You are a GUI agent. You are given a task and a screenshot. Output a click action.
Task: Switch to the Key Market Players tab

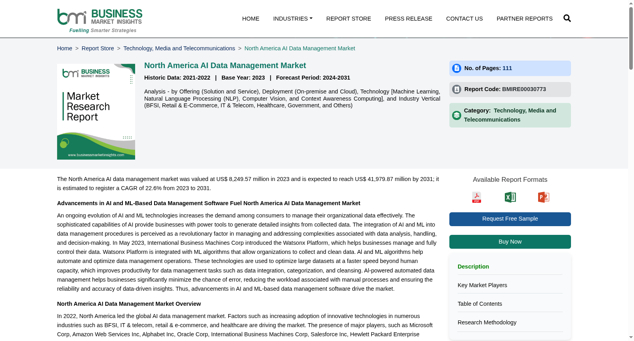pyautogui.click(x=482, y=285)
